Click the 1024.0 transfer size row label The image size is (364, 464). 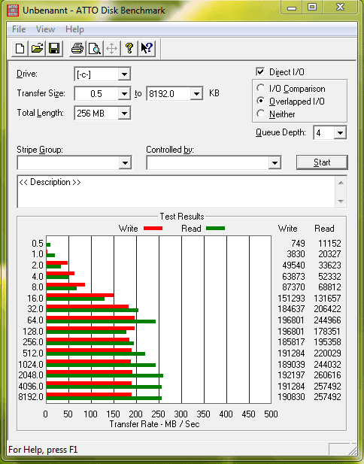click(31, 364)
